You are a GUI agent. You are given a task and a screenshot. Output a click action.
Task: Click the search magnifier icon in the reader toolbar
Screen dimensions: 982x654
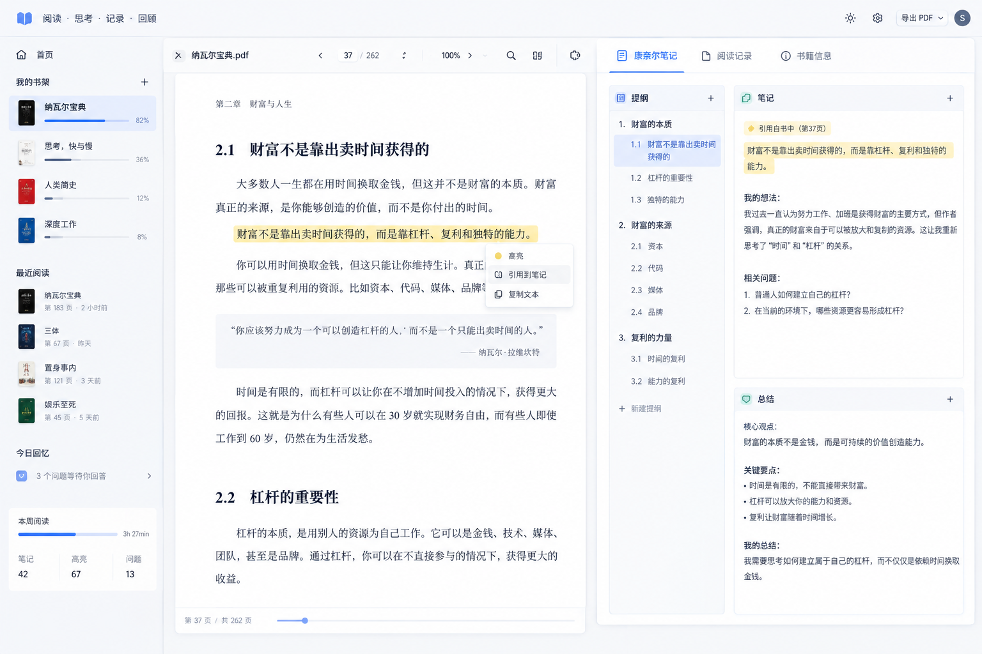(x=511, y=56)
